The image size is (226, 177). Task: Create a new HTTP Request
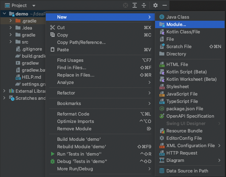pos(190,153)
